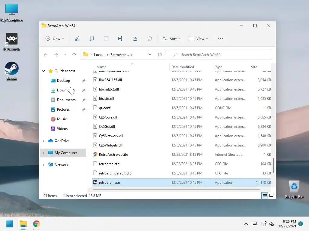The height and width of the screenshot is (231, 309).
Task: Select retroarch.default.cfg file
Action: tap(181, 173)
